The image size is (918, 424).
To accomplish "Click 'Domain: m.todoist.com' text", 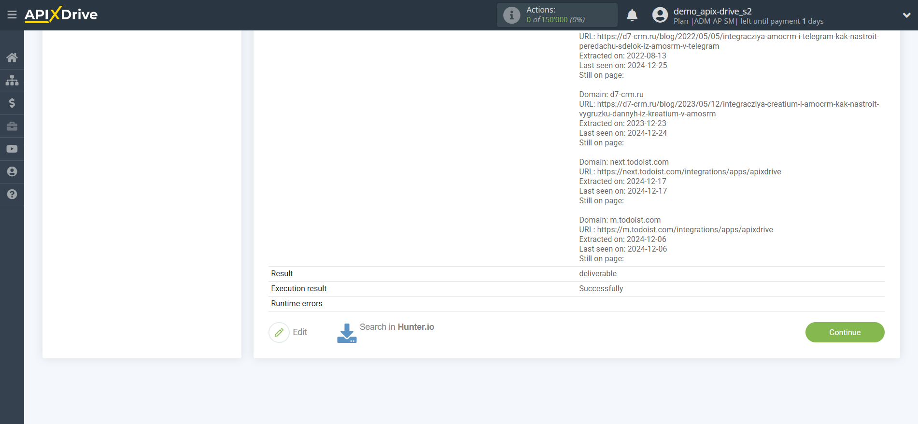I will [x=620, y=220].
